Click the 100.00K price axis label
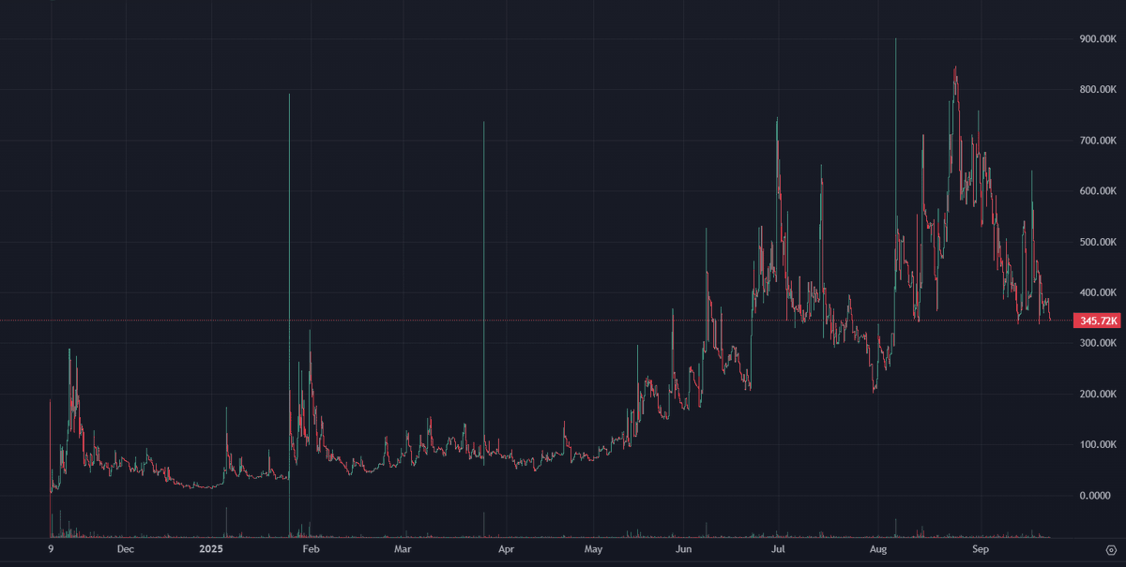The height and width of the screenshot is (567, 1126). (x=1098, y=444)
